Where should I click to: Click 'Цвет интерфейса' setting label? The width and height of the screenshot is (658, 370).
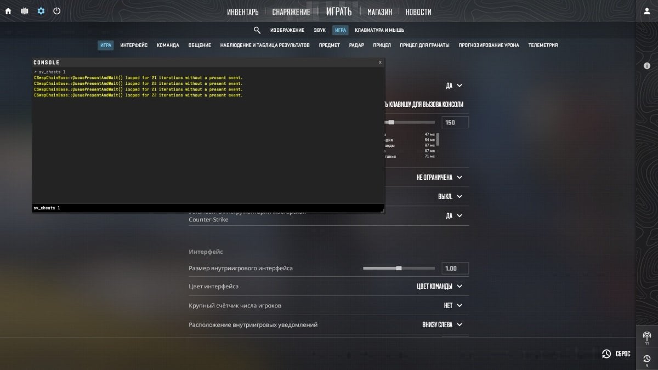(213, 286)
